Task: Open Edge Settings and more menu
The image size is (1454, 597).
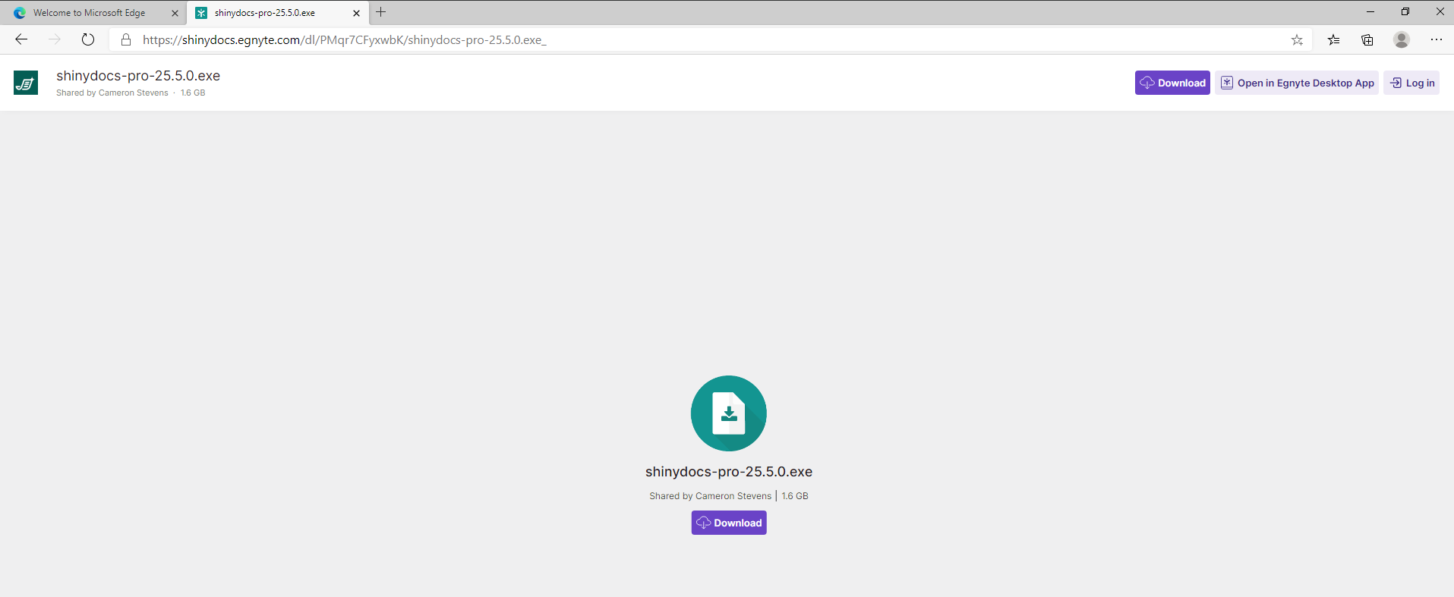Action: 1436,39
